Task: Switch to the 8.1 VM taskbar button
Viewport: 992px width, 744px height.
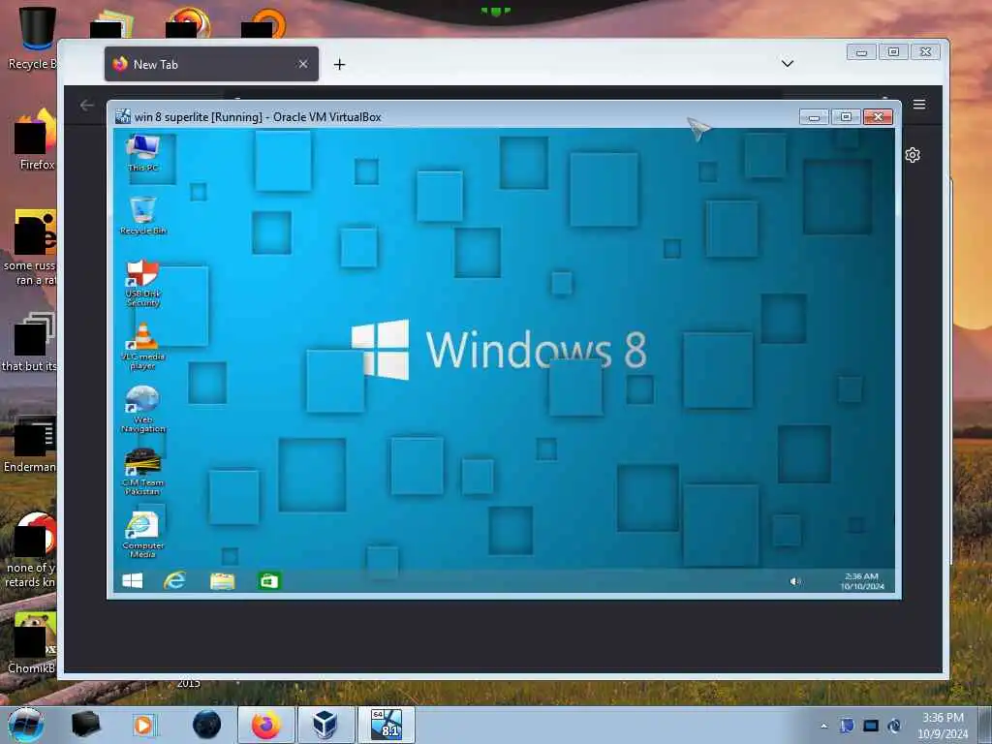Action: (387, 725)
